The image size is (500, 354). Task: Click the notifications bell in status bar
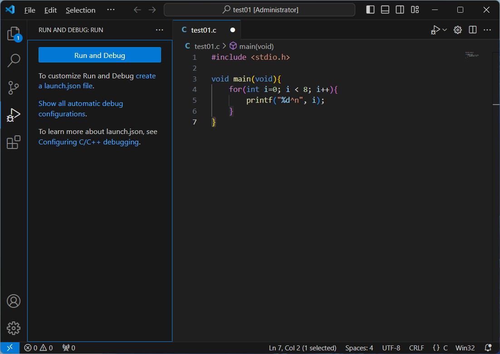[x=488, y=348]
